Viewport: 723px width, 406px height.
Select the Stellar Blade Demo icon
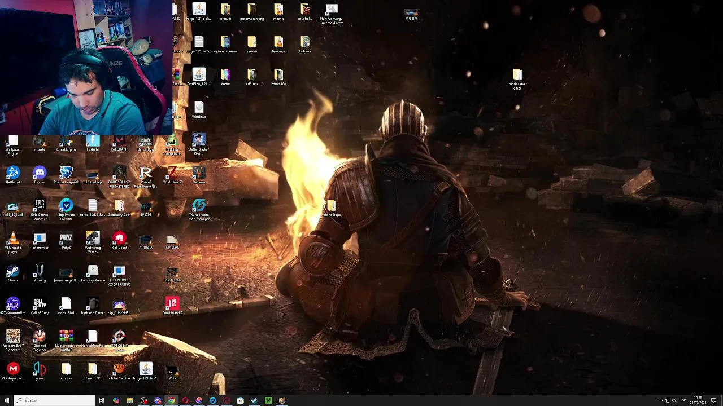click(199, 144)
